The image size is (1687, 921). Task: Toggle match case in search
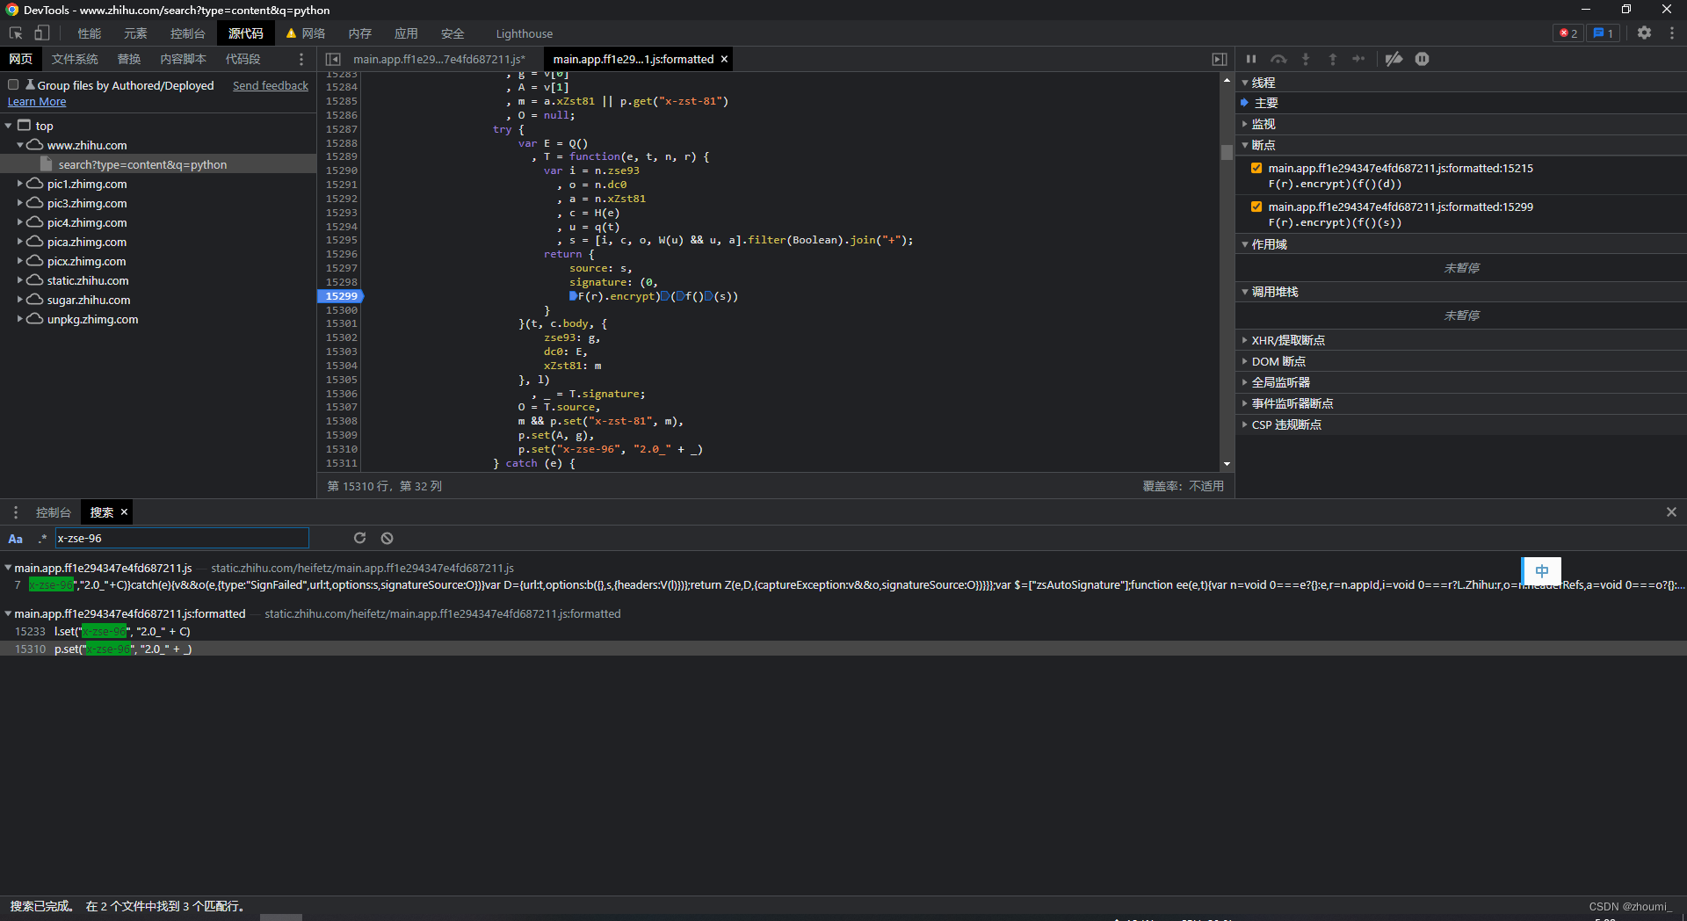pyautogui.click(x=15, y=539)
